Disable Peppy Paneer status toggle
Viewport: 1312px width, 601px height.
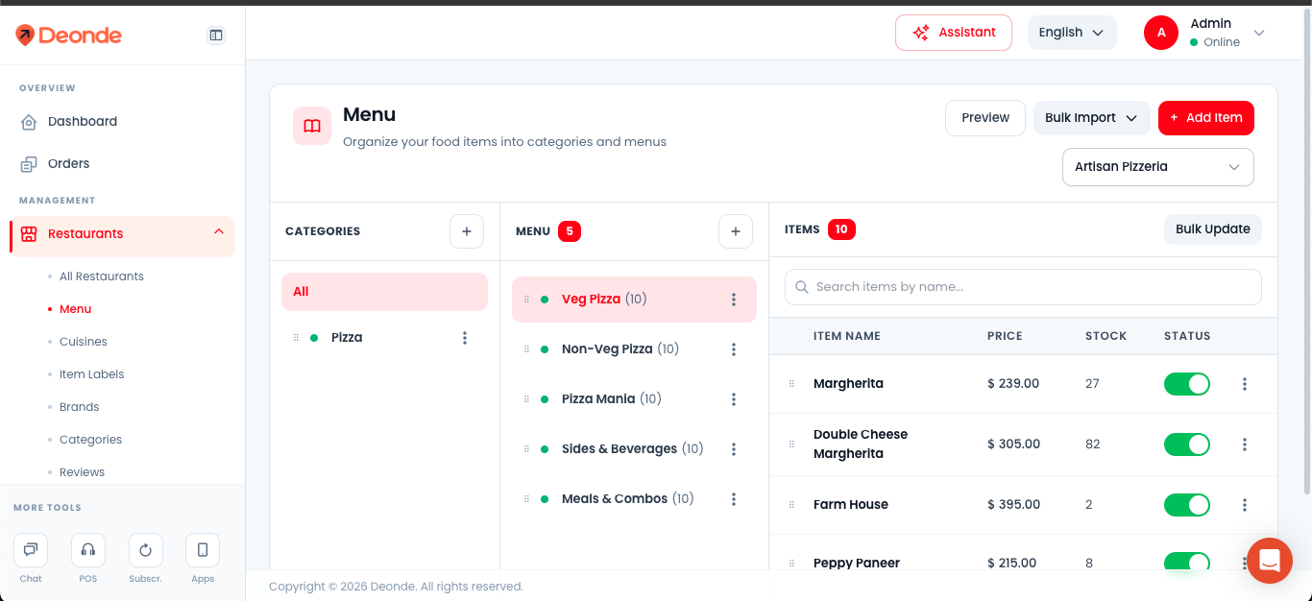1187,563
